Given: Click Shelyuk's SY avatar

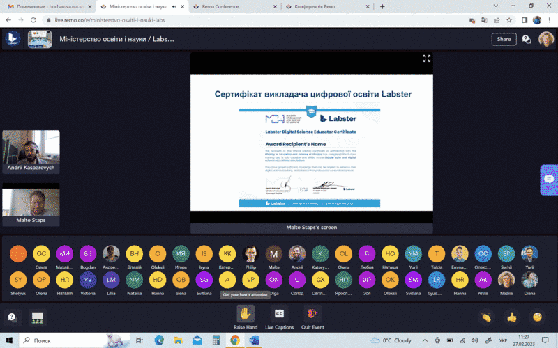Looking at the screenshot, I should 18,280.
